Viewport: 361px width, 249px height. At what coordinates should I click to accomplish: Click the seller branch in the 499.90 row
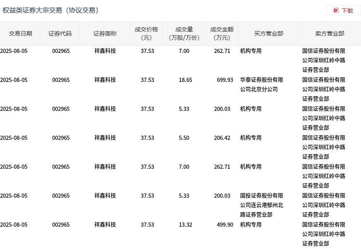point(324,234)
